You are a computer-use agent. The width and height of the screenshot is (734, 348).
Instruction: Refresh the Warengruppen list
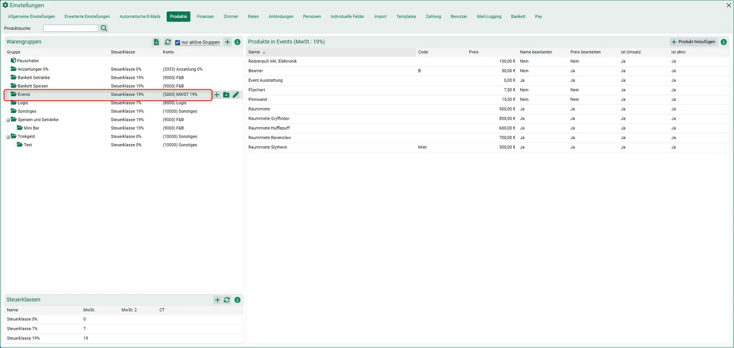168,42
